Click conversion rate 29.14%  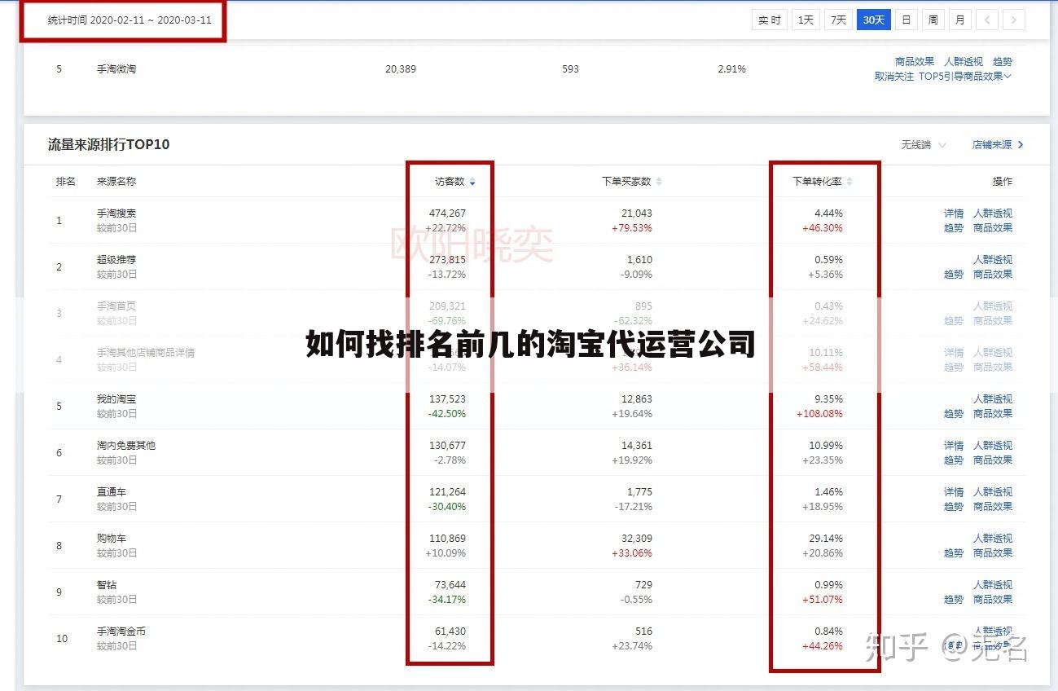(x=826, y=539)
